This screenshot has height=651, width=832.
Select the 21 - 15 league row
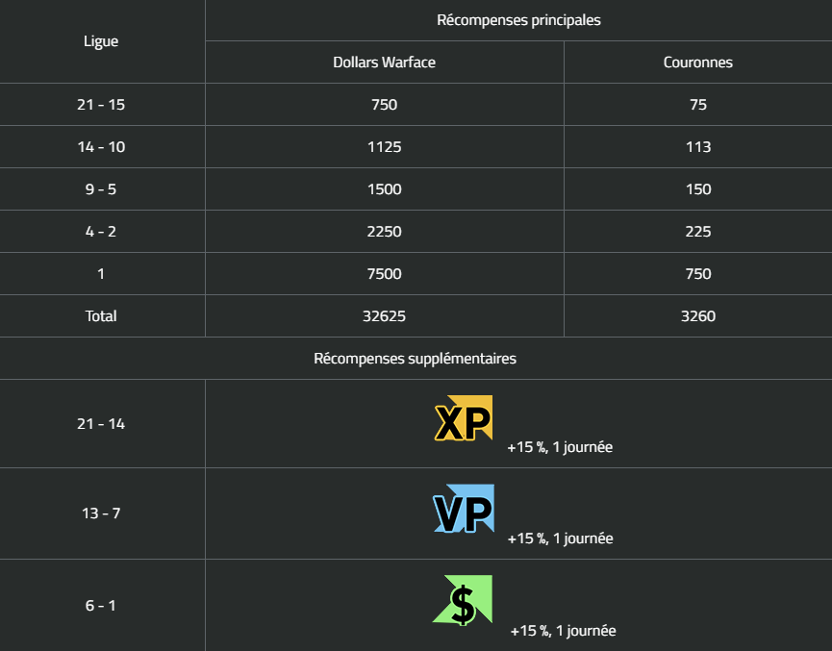click(416, 105)
